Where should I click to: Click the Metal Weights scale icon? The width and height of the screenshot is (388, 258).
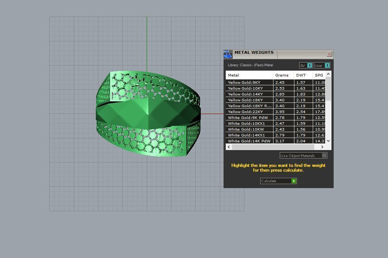tap(228, 54)
